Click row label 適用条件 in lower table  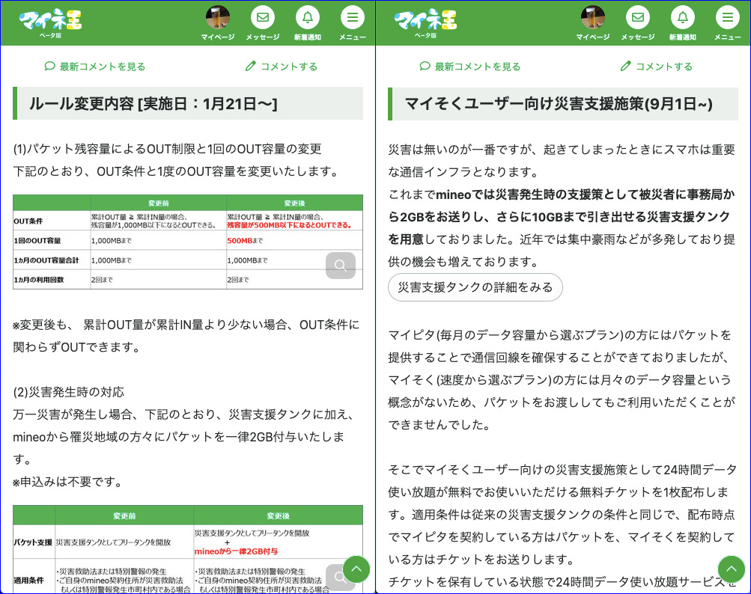coord(28,580)
